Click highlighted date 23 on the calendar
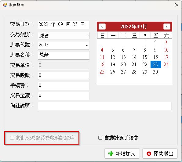182x162 pixels. (x=156, y=64)
